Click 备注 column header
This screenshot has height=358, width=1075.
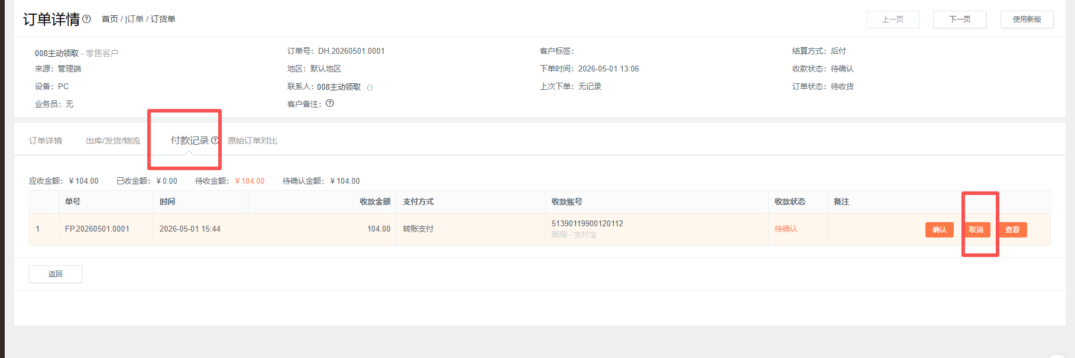pos(841,202)
